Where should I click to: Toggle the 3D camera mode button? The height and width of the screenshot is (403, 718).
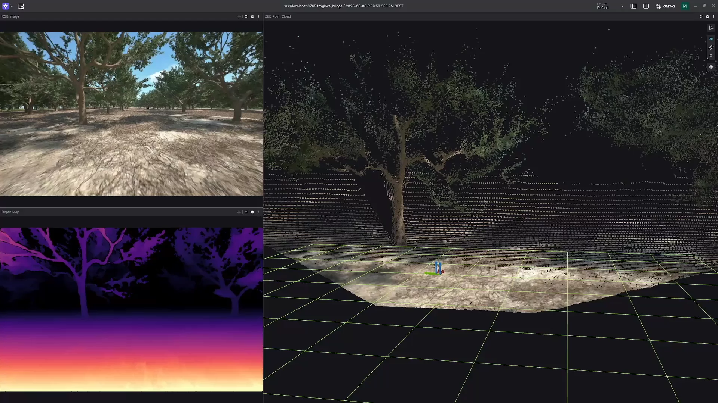click(711, 39)
